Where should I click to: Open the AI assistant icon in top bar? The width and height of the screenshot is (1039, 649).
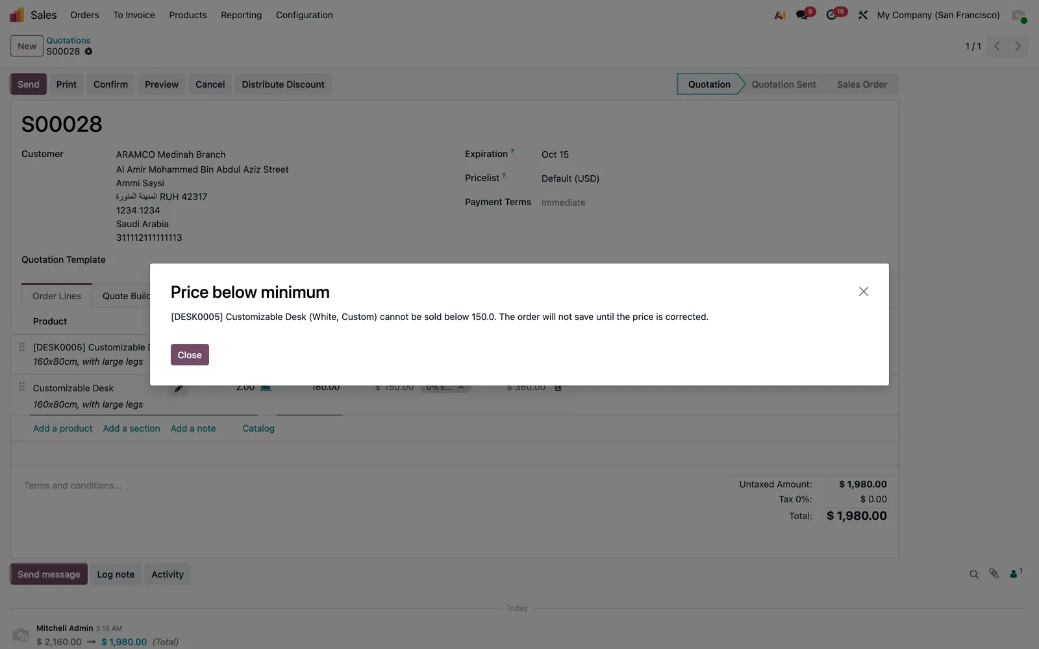click(780, 15)
